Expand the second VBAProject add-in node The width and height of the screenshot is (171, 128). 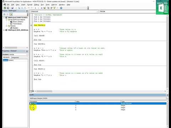[4, 30]
